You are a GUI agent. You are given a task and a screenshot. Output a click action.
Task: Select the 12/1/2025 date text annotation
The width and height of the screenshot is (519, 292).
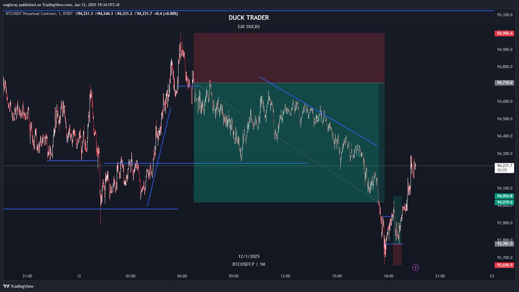249,256
